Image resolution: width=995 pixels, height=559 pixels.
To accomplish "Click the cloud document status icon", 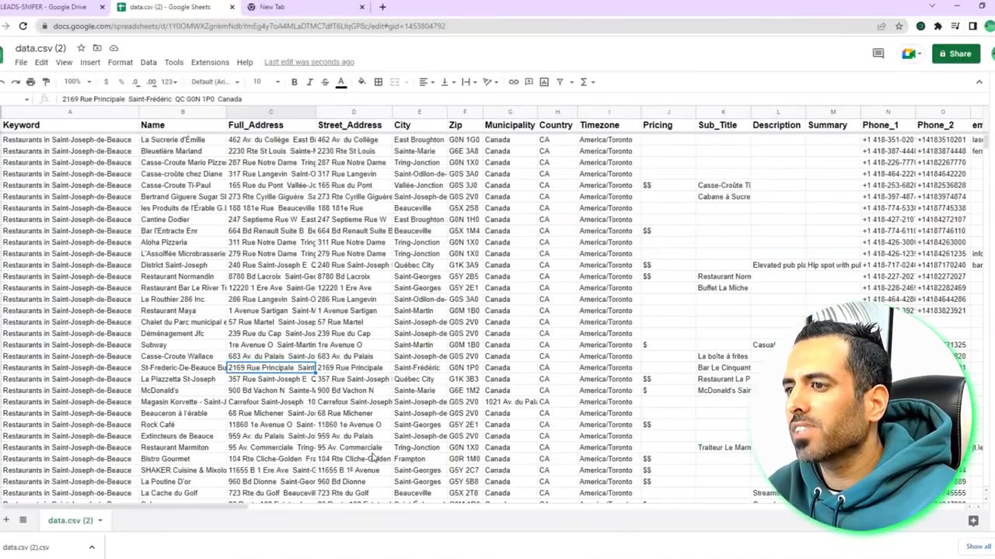I will [x=113, y=48].
